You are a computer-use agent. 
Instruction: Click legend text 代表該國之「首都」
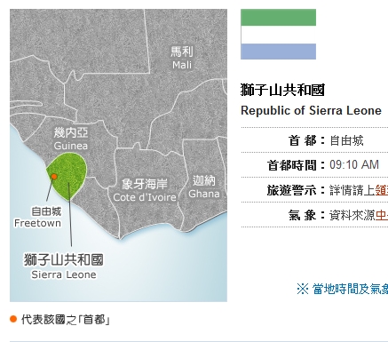tap(66, 320)
